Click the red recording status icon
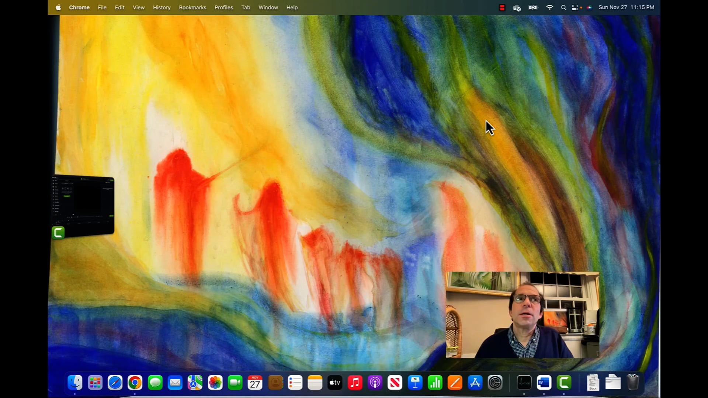 tap(502, 7)
